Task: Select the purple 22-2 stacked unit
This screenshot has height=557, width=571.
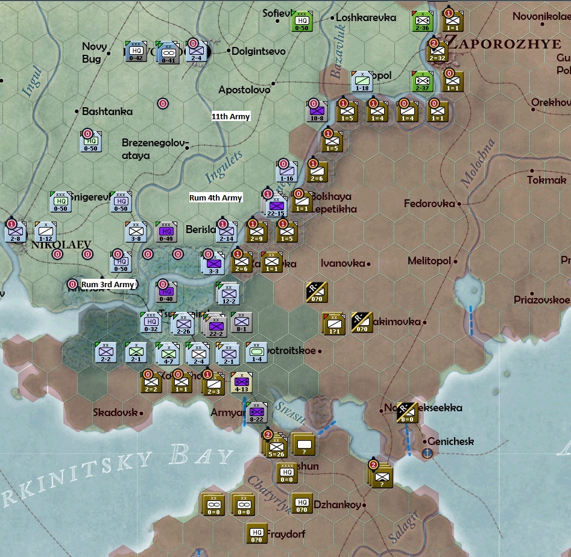Action: coord(216,326)
